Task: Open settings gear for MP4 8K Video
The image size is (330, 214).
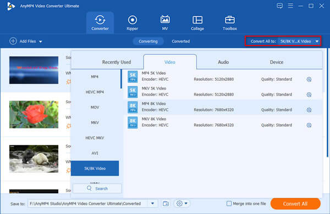Action: point(309,110)
